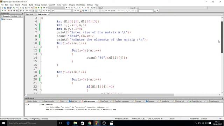Switch to the Closed files list tab
Image resolution: width=224 pixels, height=126 pixels.
[196, 101]
